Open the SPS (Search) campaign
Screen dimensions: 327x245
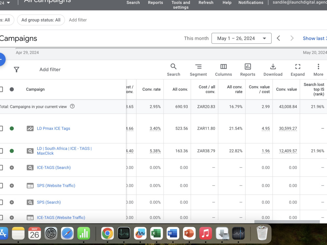click(49, 202)
